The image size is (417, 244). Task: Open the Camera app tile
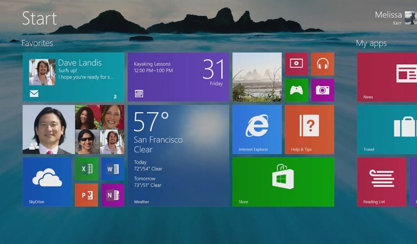322,90
